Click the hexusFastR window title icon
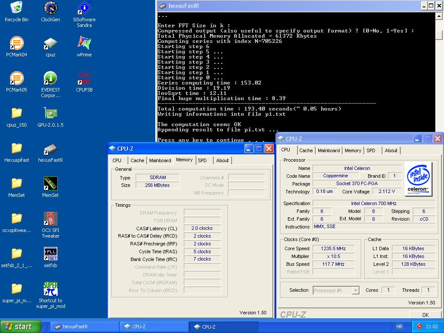444x333 pixels. [163, 6]
